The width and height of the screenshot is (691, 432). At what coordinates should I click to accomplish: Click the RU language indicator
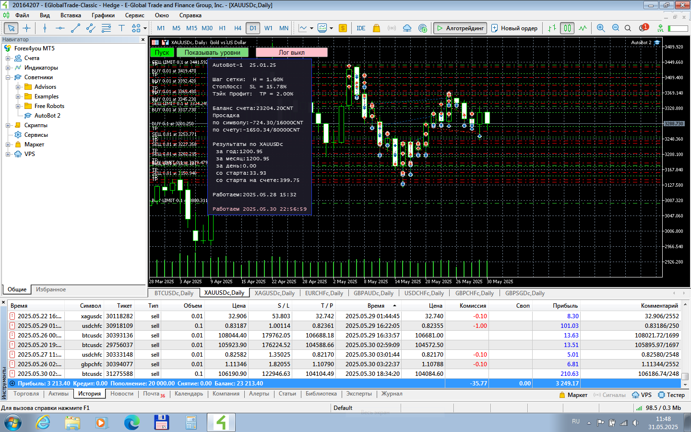tap(576, 421)
